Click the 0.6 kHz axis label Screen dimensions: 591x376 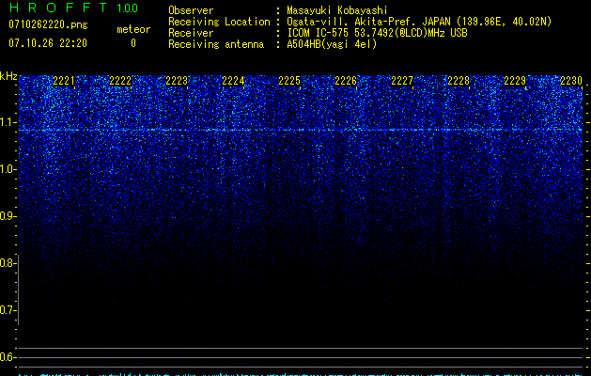click(x=8, y=357)
